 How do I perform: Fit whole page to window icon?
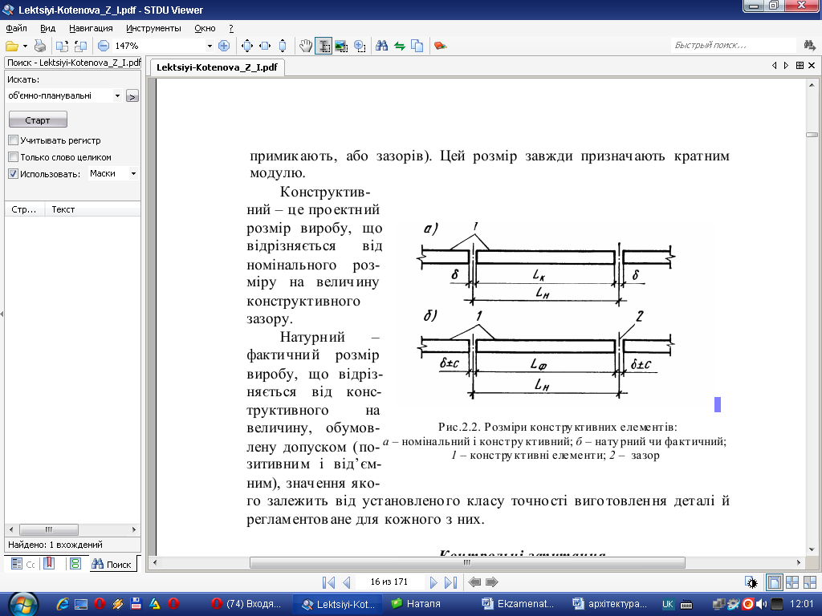pos(247,46)
